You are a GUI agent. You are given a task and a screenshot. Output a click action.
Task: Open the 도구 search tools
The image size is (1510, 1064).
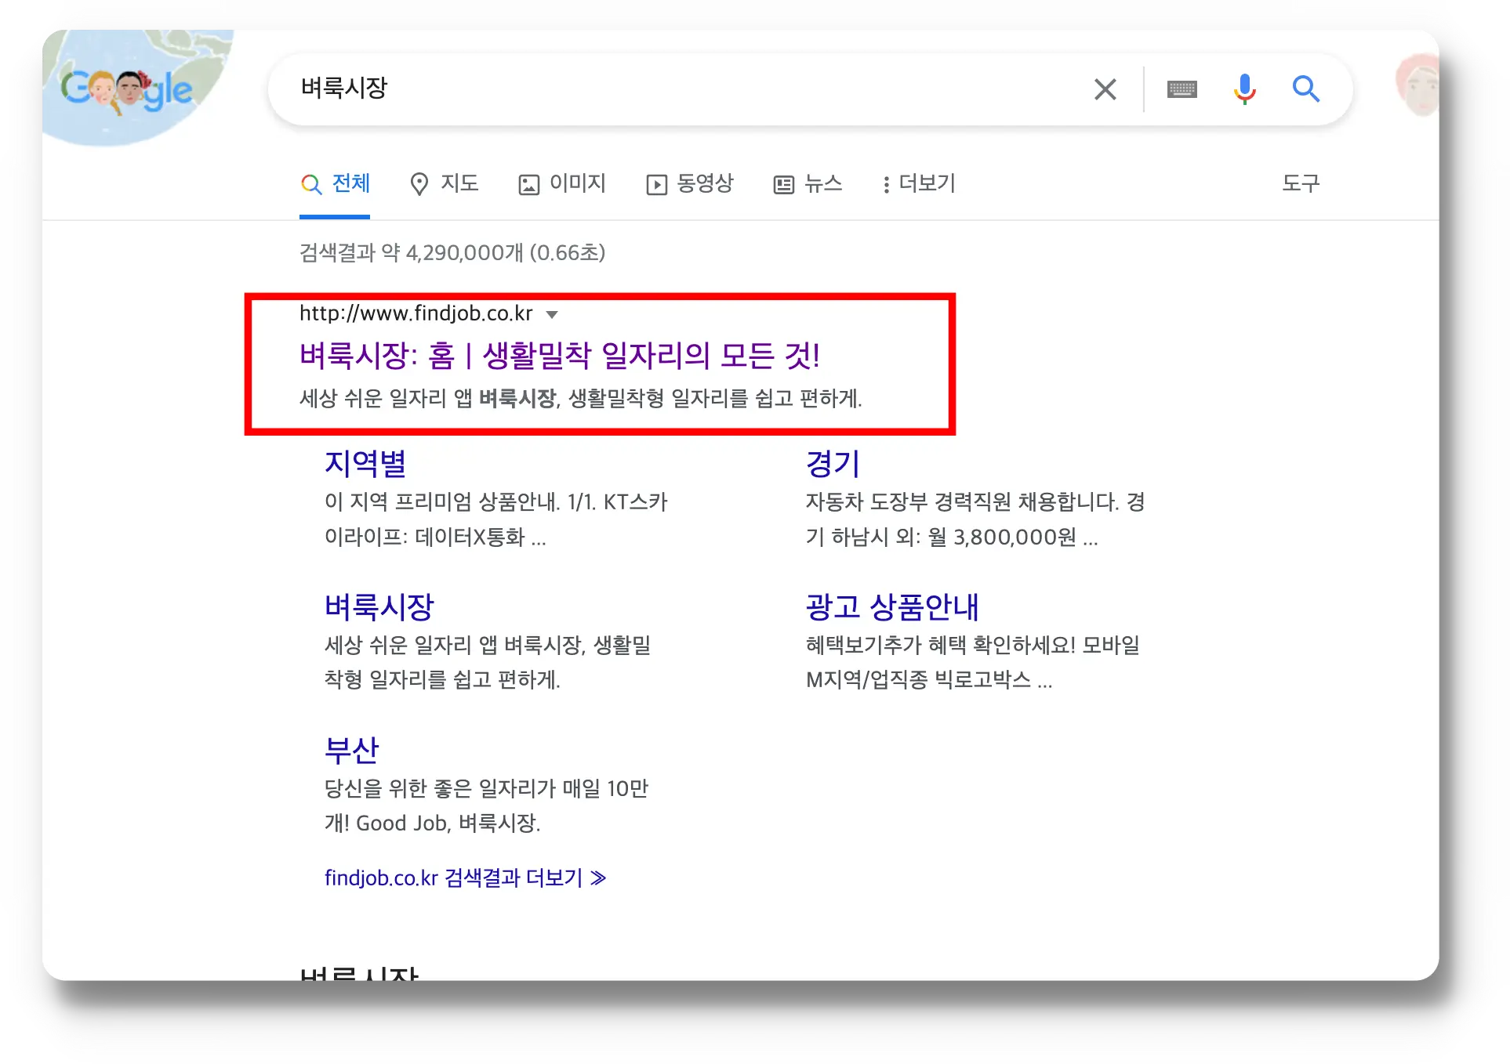point(1301,183)
